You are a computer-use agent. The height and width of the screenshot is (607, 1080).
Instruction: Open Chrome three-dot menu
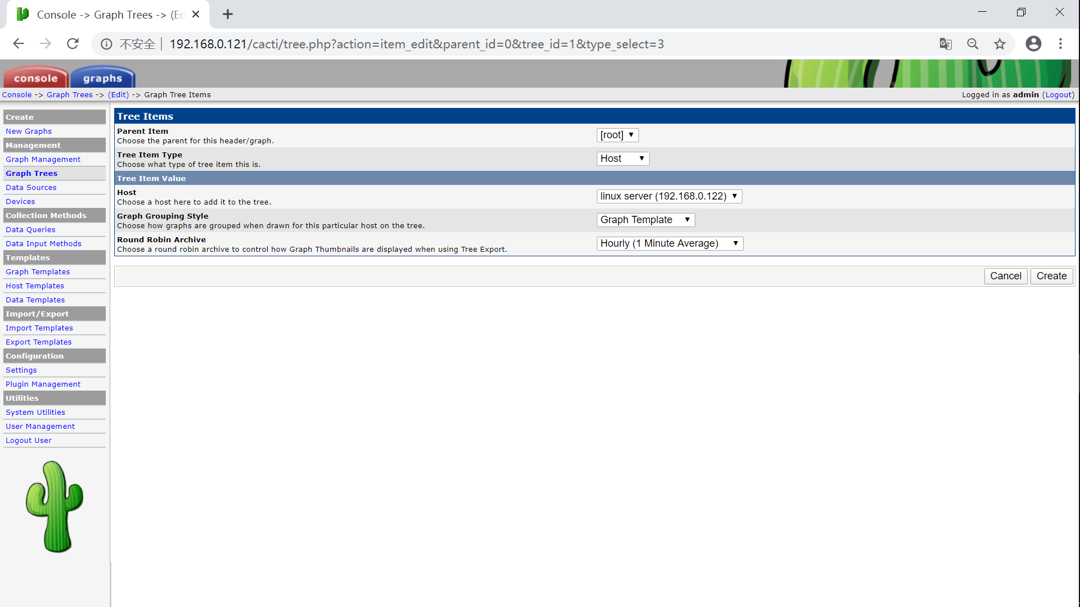tap(1060, 44)
